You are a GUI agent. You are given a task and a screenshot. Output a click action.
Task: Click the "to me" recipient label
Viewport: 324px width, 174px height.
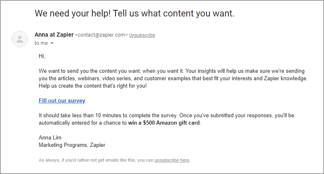[x=41, y=43]
